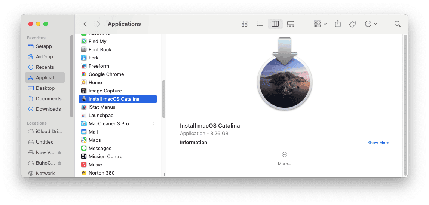Image resolution: width=429 pixels, height=205 pixels.
Task: Open Documents in the sidebar
Action: click(45, 98)
